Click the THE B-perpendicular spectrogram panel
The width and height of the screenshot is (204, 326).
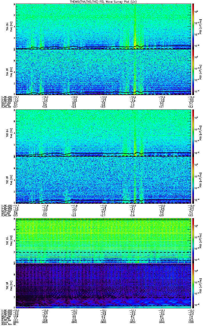coord(103,240)
